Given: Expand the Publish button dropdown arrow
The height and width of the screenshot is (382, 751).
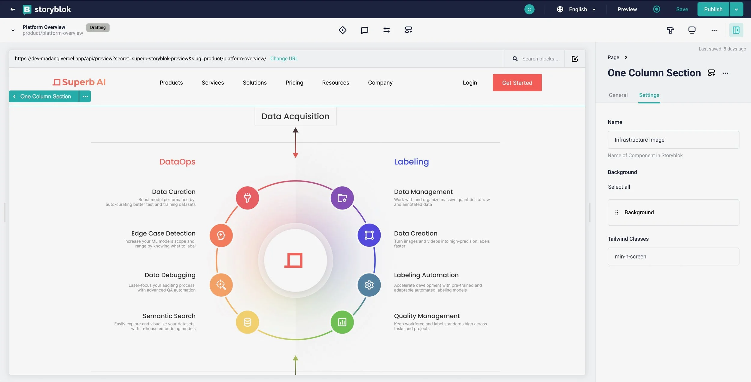Looking at the screenshot, I should [x=736, y=9].
